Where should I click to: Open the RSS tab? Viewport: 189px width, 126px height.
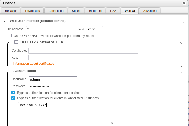(113, 11)
